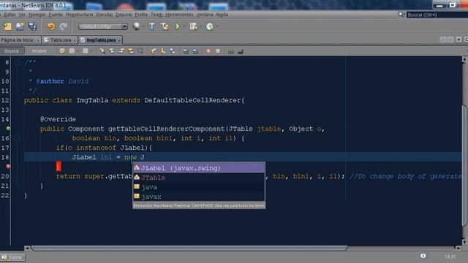Go to Previous Bookmark icon
The image size is (468, 263).
point(153,51)
